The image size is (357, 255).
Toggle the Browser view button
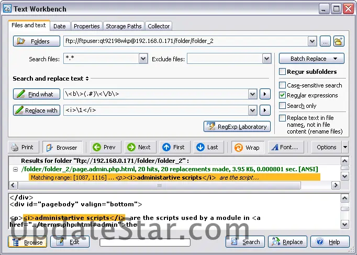click(x=62, y=148)
